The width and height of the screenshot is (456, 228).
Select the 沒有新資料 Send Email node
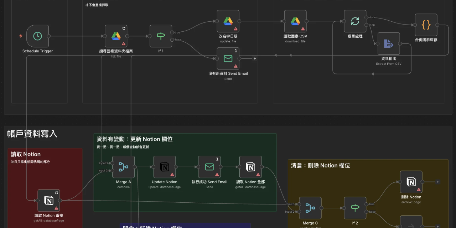pos(228,58)
